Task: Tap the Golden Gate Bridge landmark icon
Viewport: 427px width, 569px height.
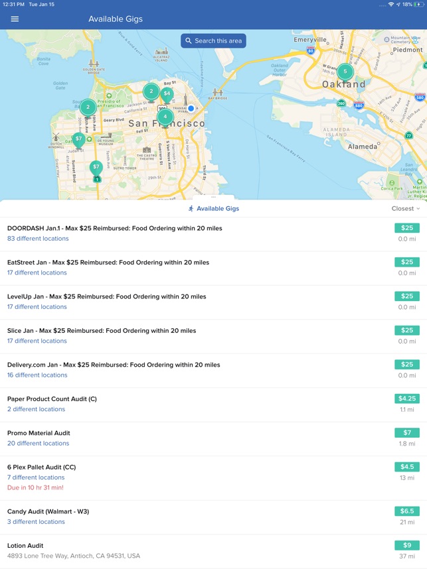Action: click(x=94, y=64)
